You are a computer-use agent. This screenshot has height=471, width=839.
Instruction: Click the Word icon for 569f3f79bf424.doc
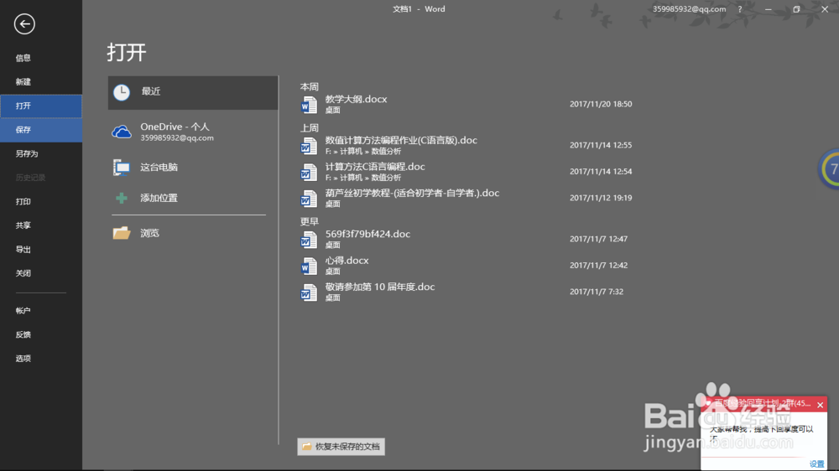tap(309, 240)
